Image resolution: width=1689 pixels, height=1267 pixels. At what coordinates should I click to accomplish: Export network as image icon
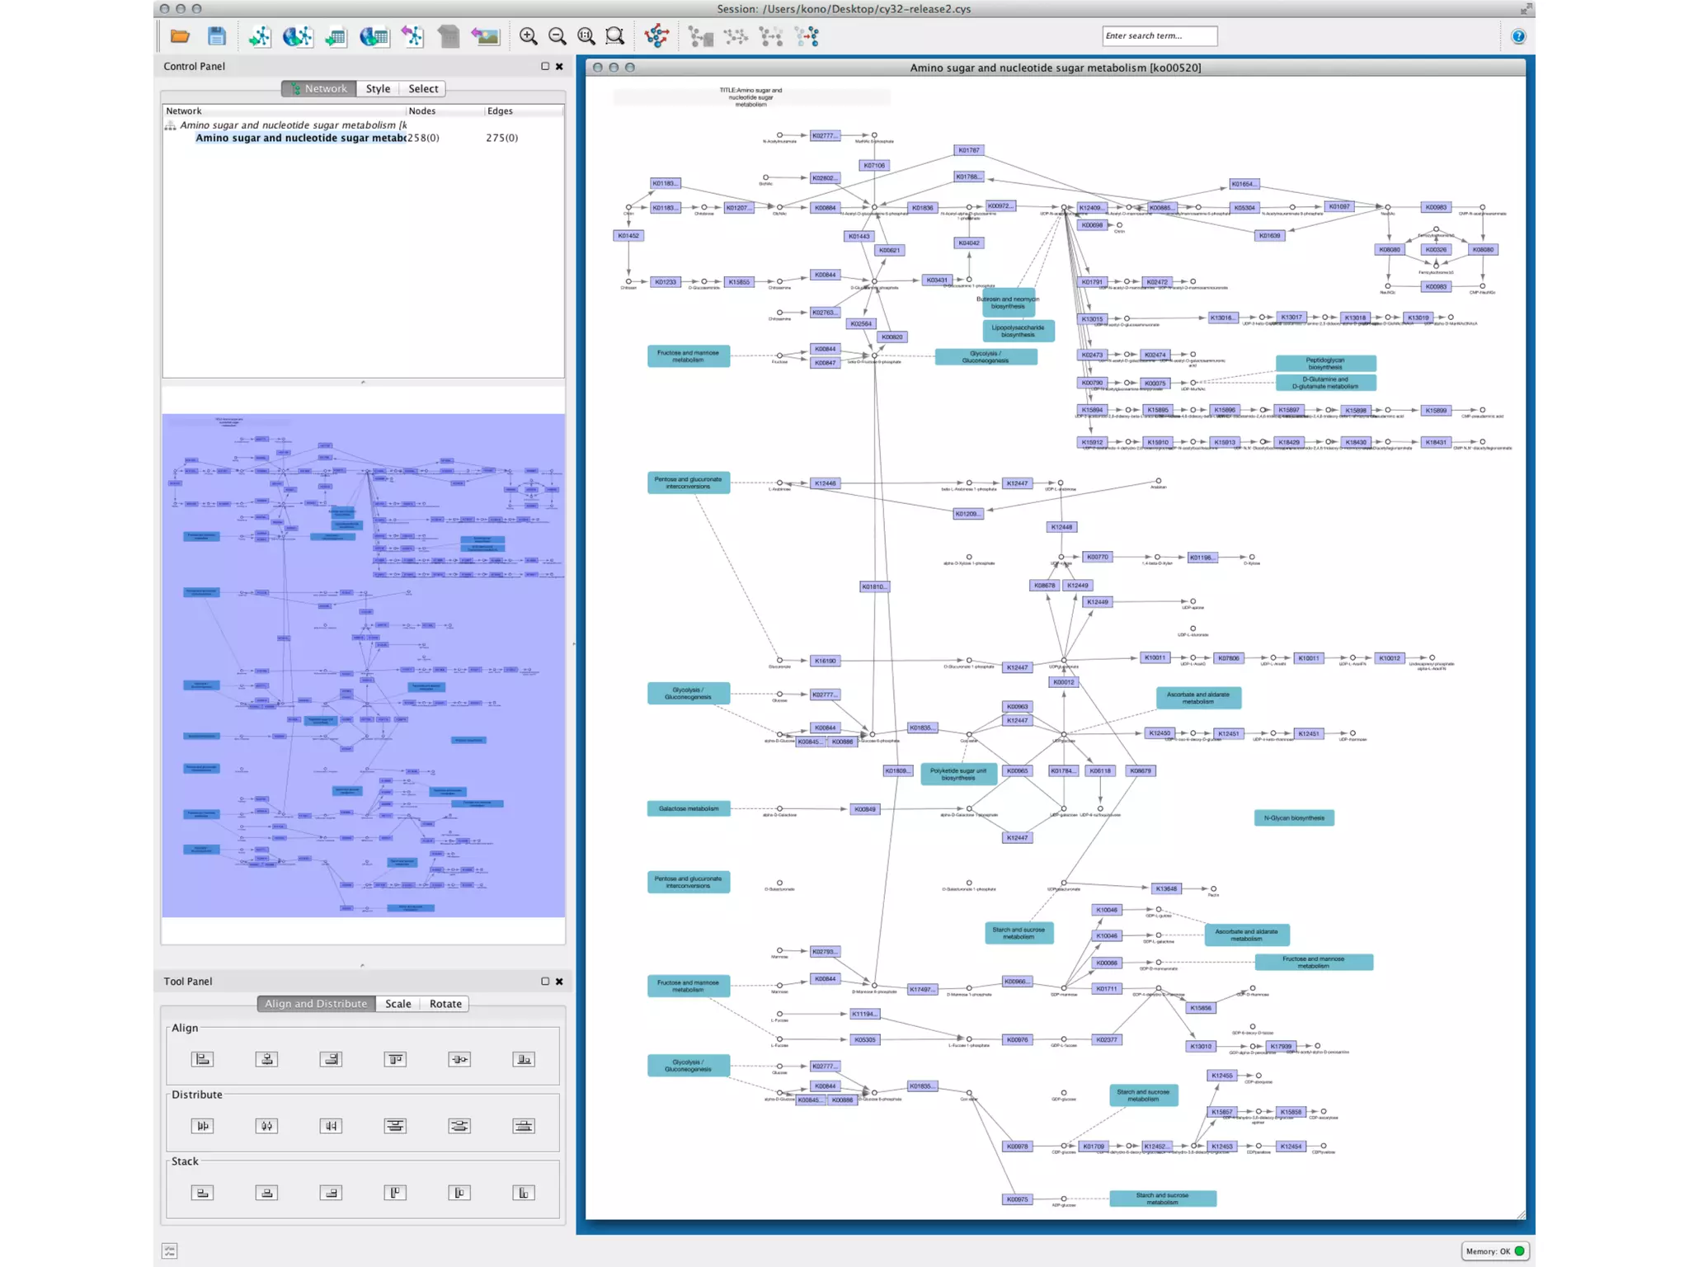click(486, 36)
